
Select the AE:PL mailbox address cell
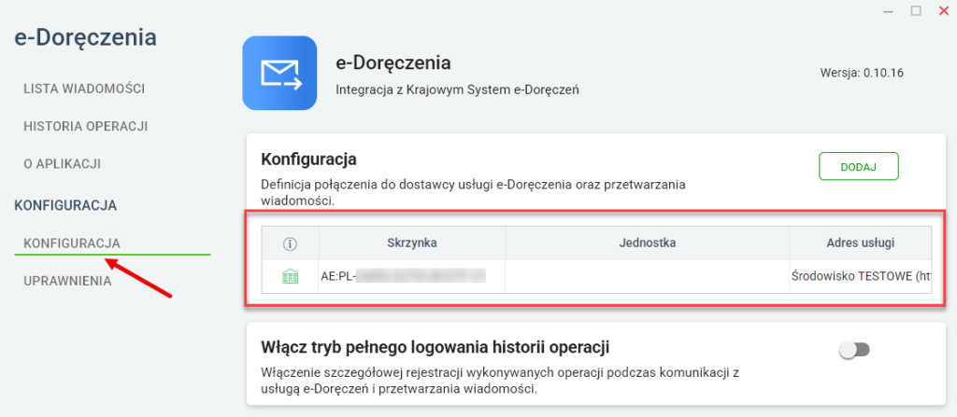point(412,276)
